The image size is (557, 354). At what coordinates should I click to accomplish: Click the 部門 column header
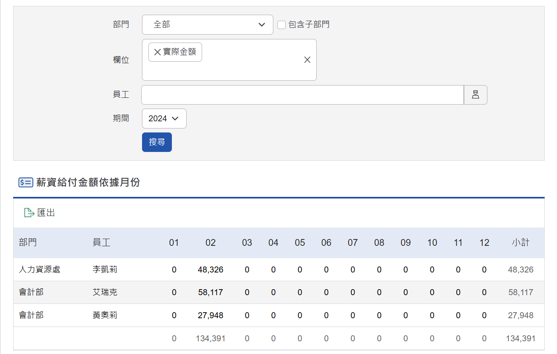coord(28,243)
